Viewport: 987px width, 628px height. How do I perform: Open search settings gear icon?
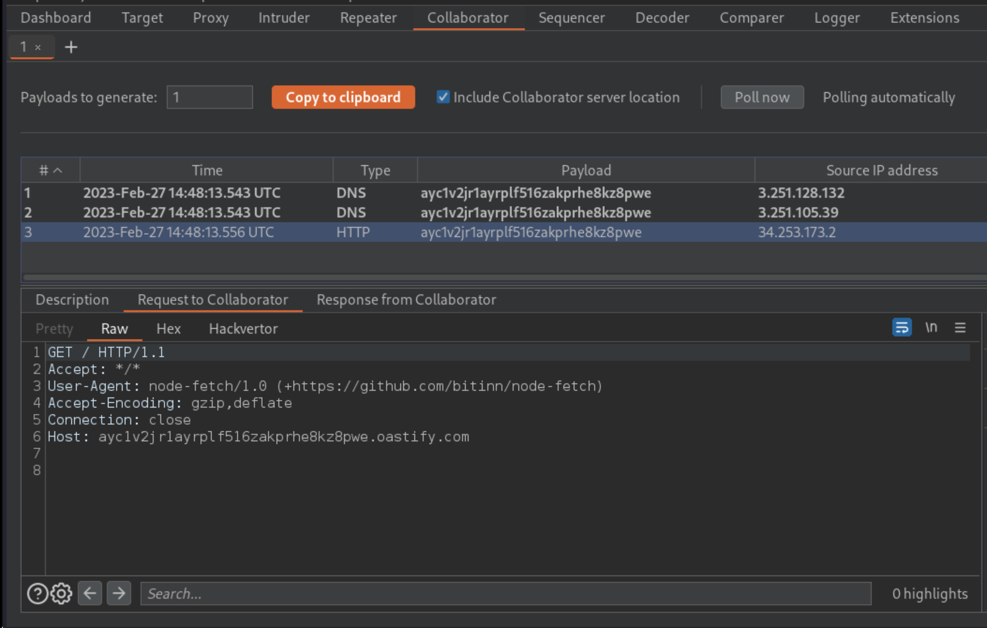[61, 593]
